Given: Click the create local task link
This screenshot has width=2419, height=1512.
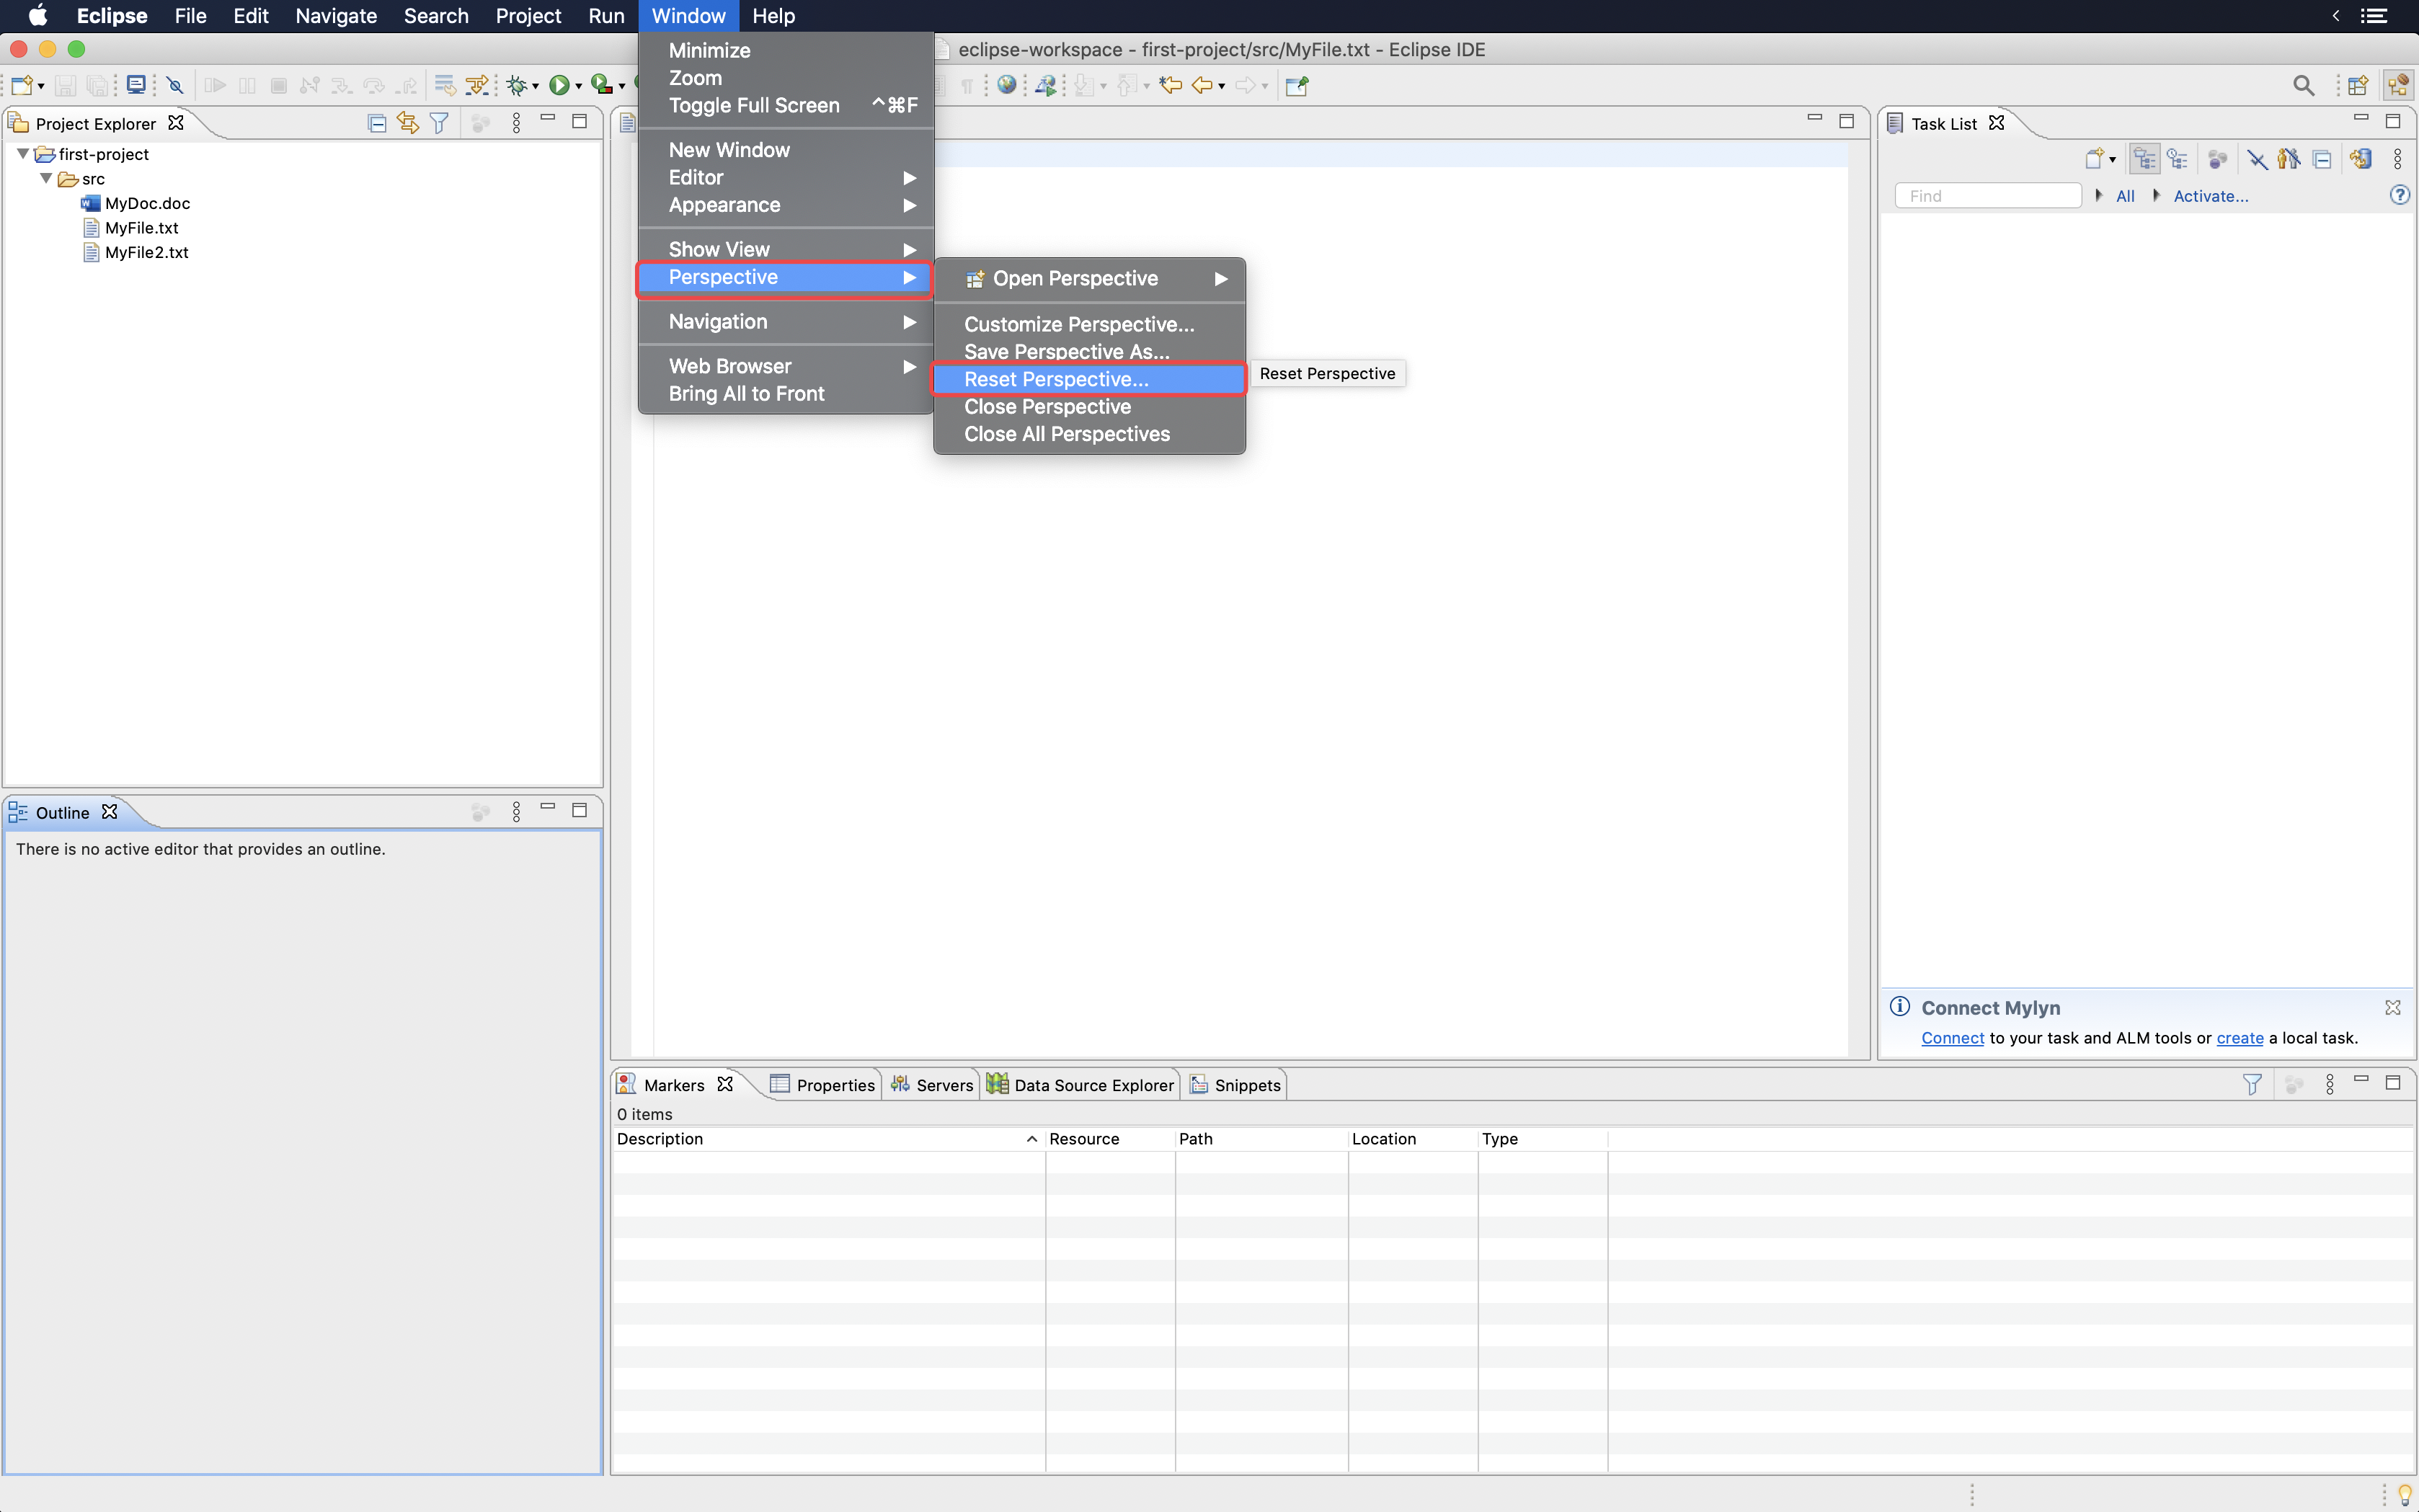Looking at the screenshot, I should pos(2239,1038).
